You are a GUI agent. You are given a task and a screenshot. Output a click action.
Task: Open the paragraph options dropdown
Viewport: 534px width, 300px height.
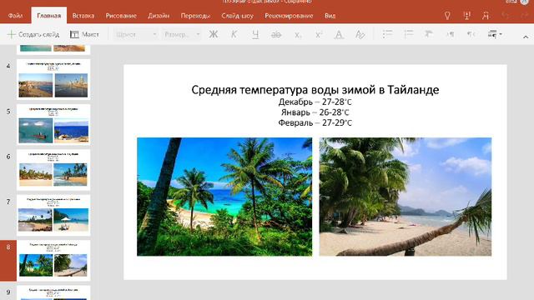click(x=495, y=34)
